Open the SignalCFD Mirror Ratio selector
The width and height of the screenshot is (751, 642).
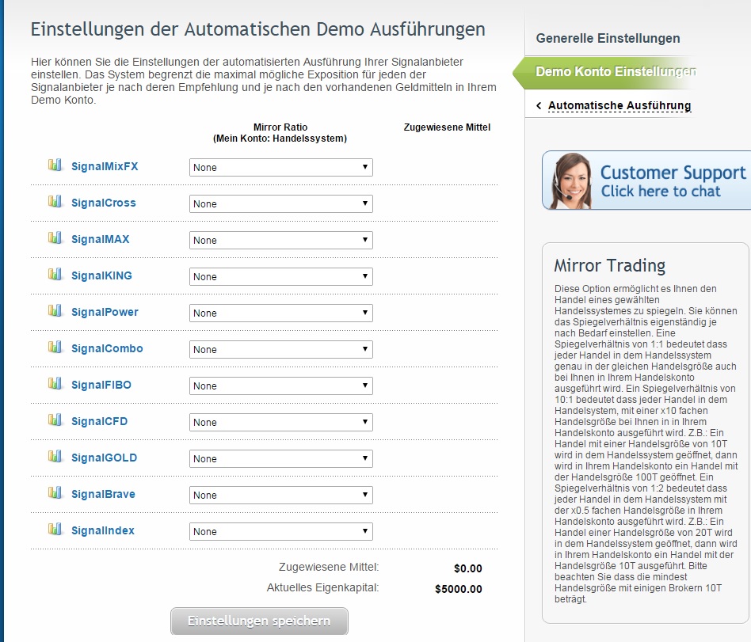coord(280,422)
